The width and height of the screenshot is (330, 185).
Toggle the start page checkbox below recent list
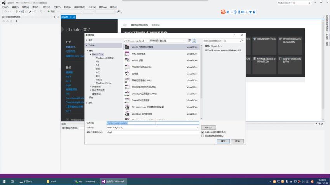click(x=68, y=120)
